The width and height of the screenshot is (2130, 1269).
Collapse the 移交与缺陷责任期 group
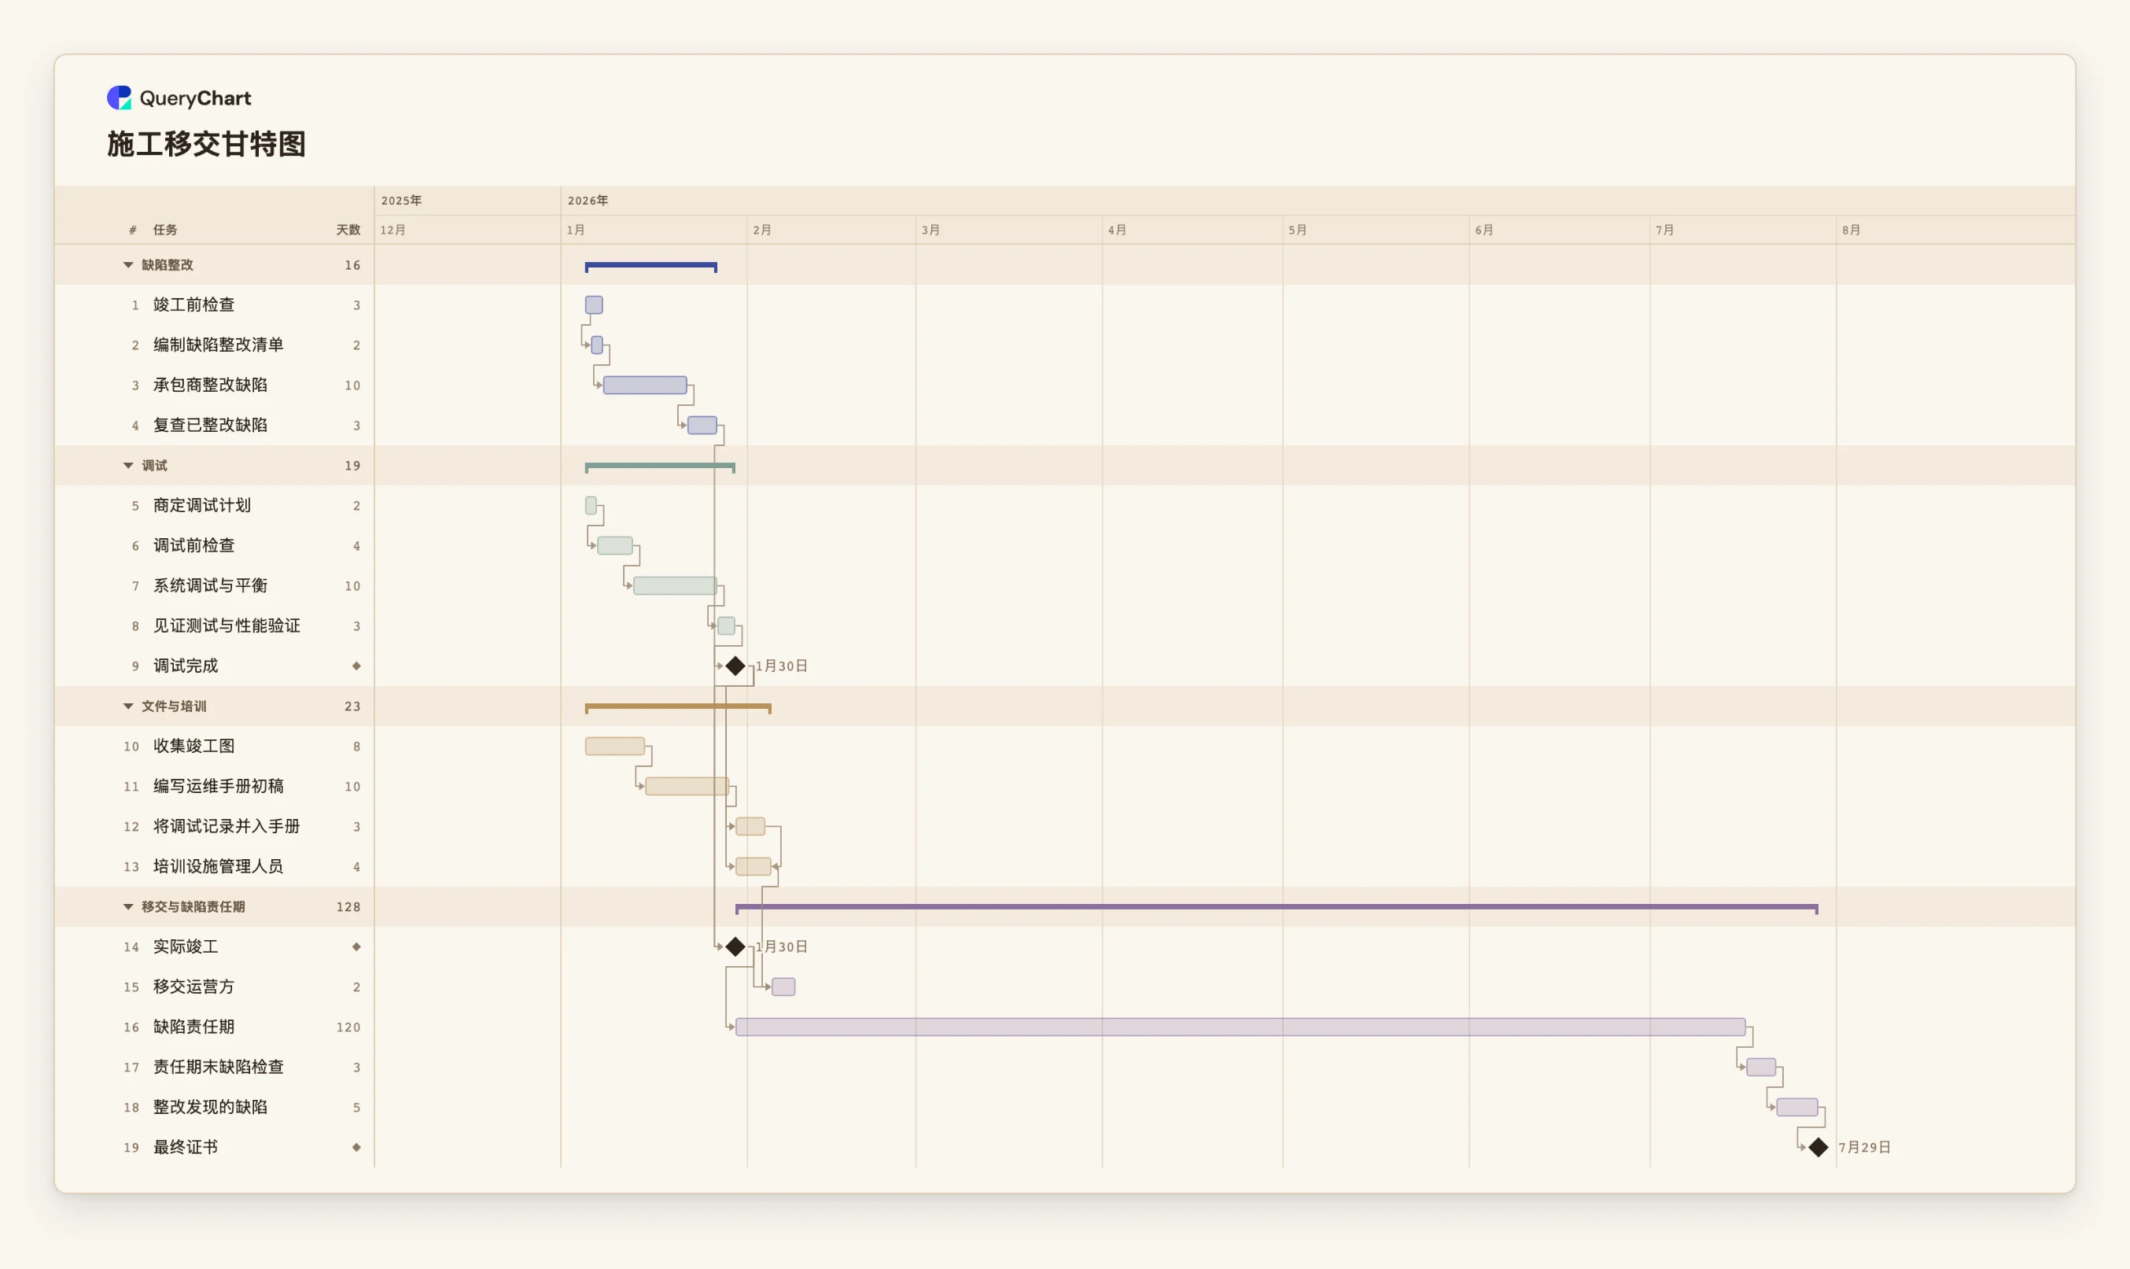pyautogui.click(x=128, y=906)
